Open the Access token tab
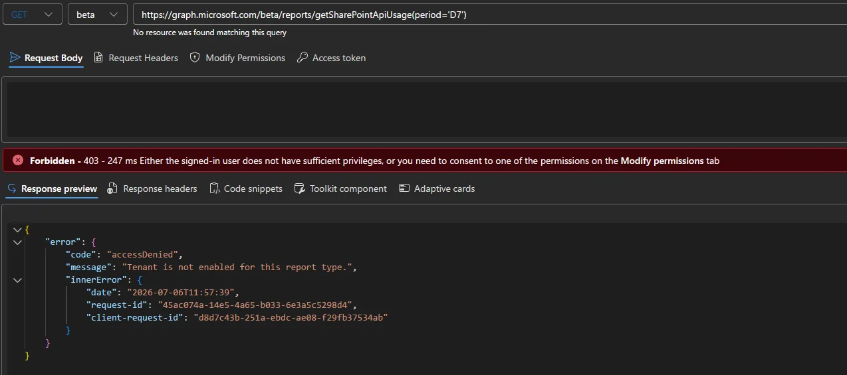847x375 pixels. coord(331,58)
